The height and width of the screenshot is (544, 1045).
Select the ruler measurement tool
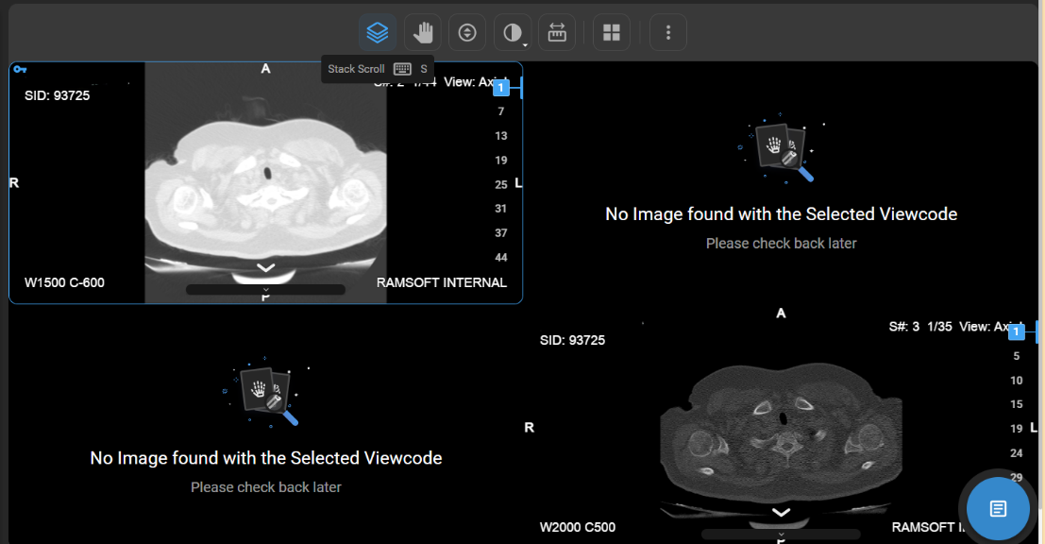557,33
